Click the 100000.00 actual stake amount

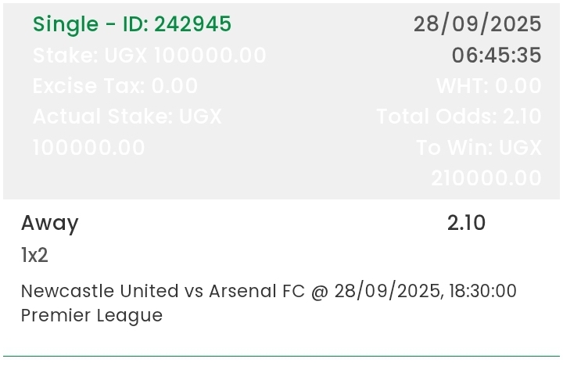click(x=88, y=148)
